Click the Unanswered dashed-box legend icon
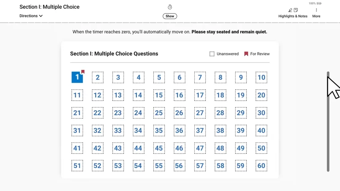This screenshot has height=191, width=340. pyautogui.click(x=212, y=54)
